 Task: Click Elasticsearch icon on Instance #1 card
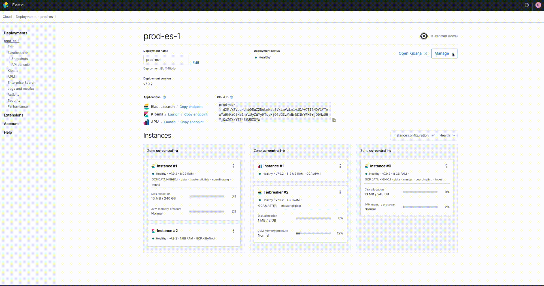[x=153, y=166]
